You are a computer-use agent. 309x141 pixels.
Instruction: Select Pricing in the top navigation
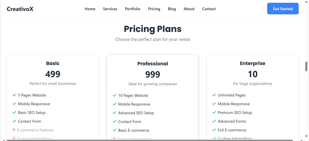(154, 9)
